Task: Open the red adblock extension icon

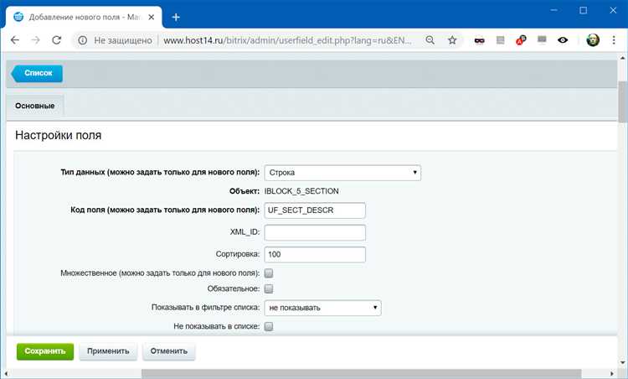Action: click(521, 40)
